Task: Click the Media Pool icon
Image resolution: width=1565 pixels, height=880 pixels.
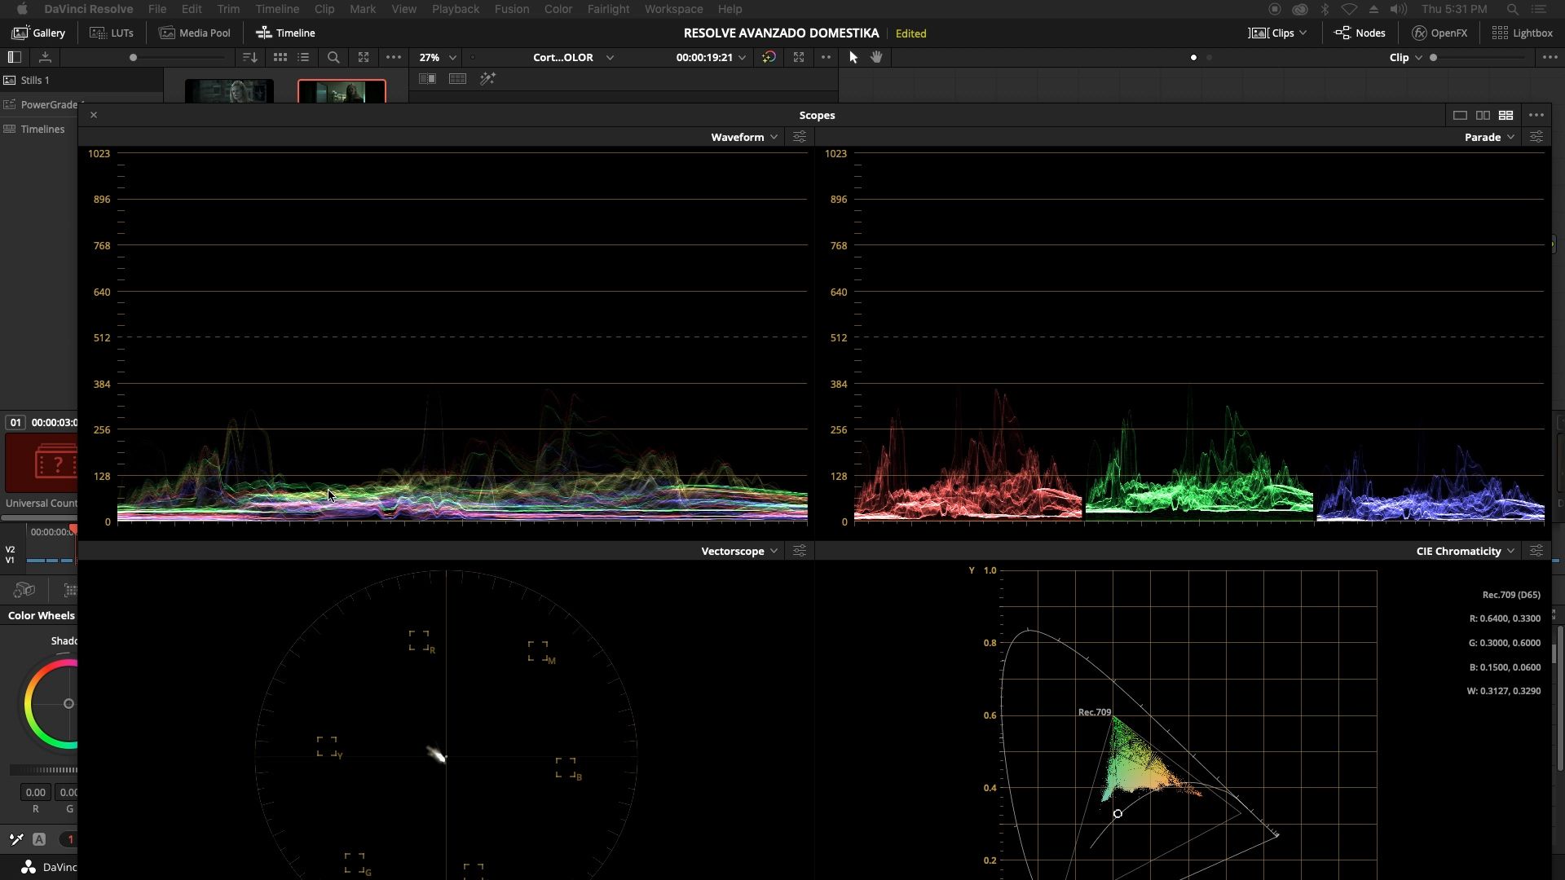Action: (x=194, y=33)
